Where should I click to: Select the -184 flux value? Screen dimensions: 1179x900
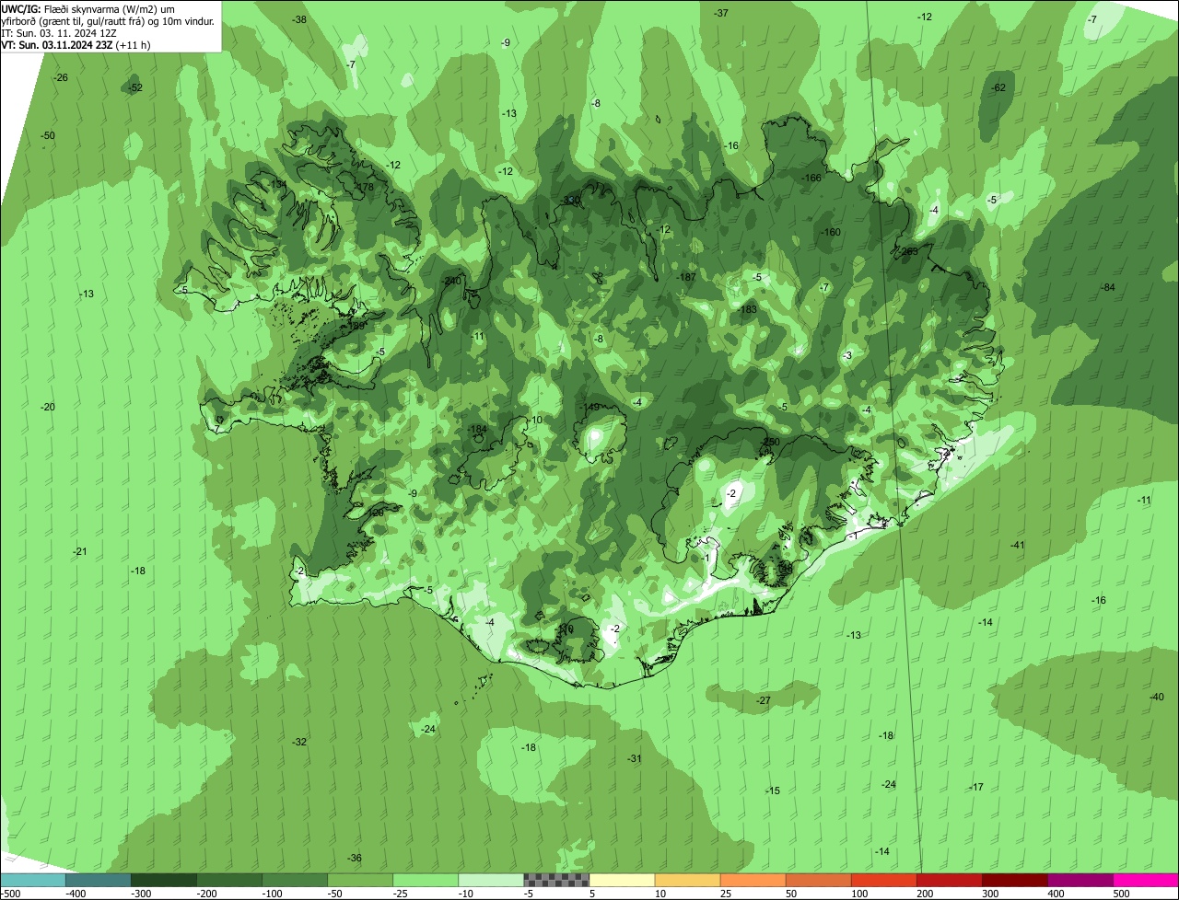pos(476,429)
